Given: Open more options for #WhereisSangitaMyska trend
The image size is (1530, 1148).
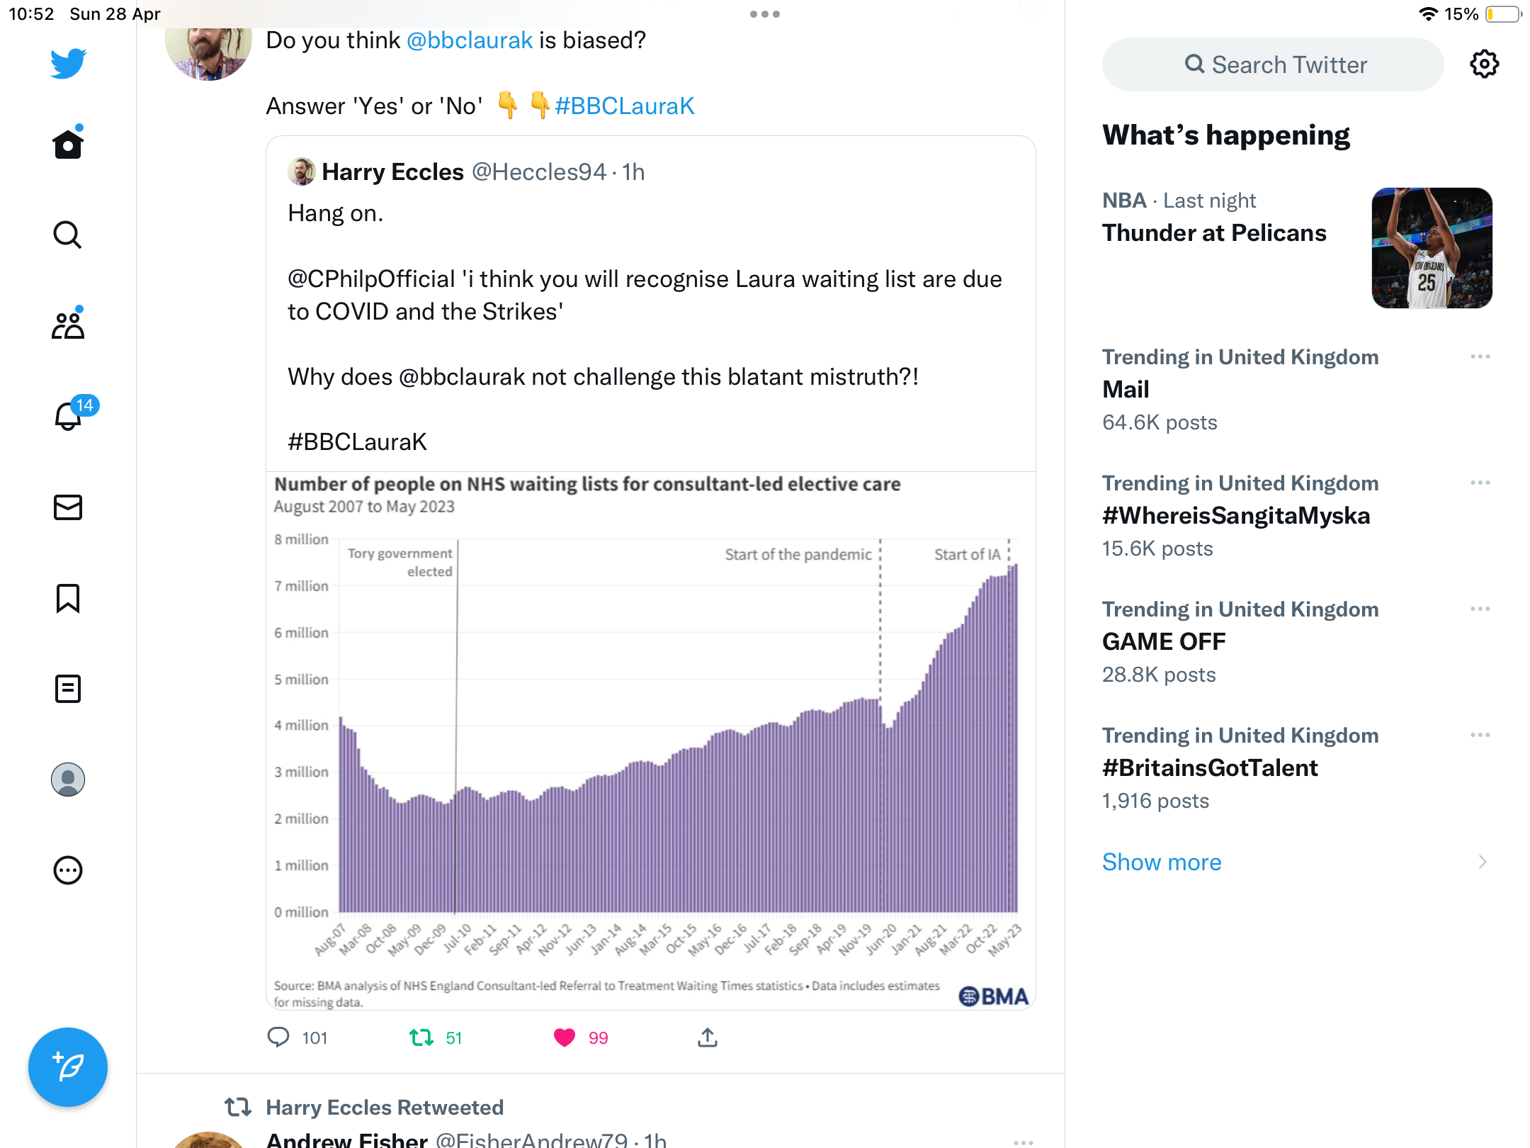Looking at the screenshot, I should pos(1480,483).
